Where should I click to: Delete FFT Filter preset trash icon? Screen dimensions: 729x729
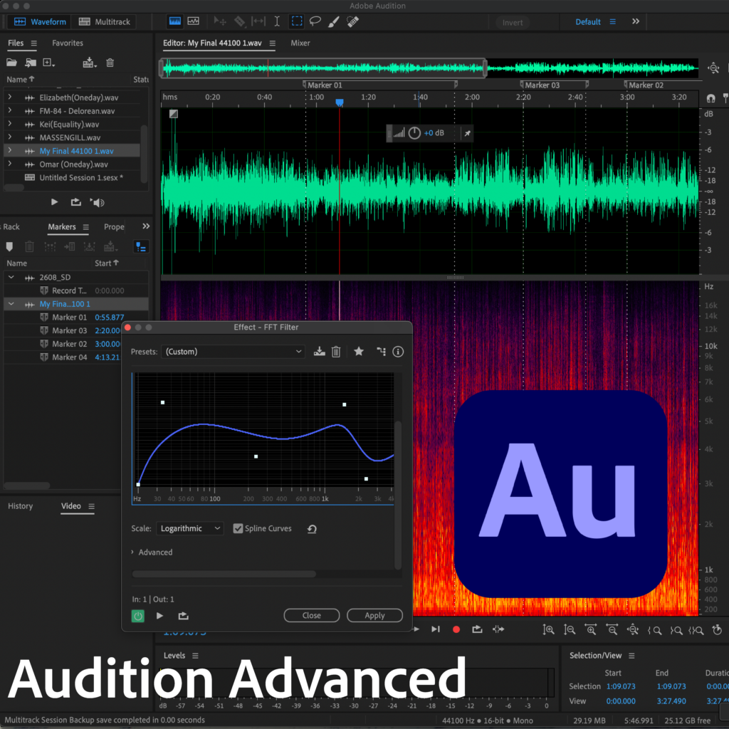coord(336,352)
